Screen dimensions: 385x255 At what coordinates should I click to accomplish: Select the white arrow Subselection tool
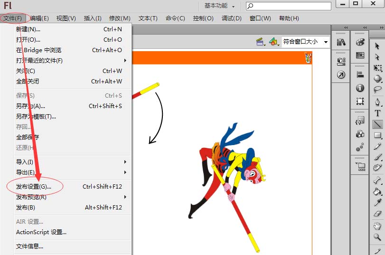point(377,57)
